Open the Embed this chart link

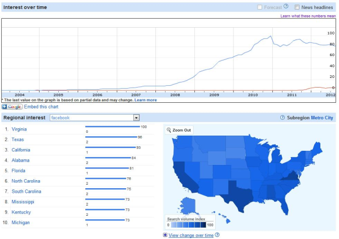click(x=41, y=107)
